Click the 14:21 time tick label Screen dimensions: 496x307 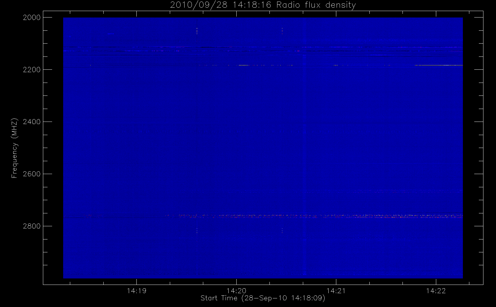tap(336, 291)
